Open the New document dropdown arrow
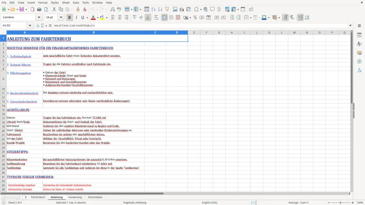The width and height of the screenshot is (365, 205). (x=8, y=10)
